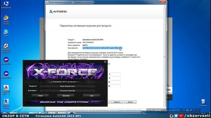The width and height of the screenshot is (211, 118).
Task: Open the recorder bar dropdown arrow
Action: pyautogui.click(x=184, y=110)
